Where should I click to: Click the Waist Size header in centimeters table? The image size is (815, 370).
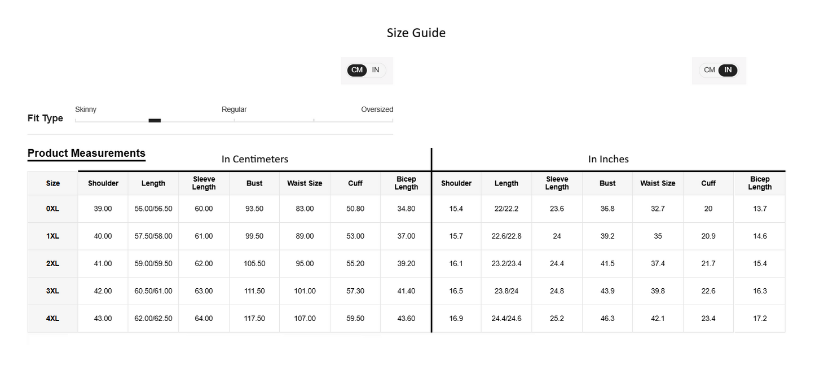[x=305, y=183]
